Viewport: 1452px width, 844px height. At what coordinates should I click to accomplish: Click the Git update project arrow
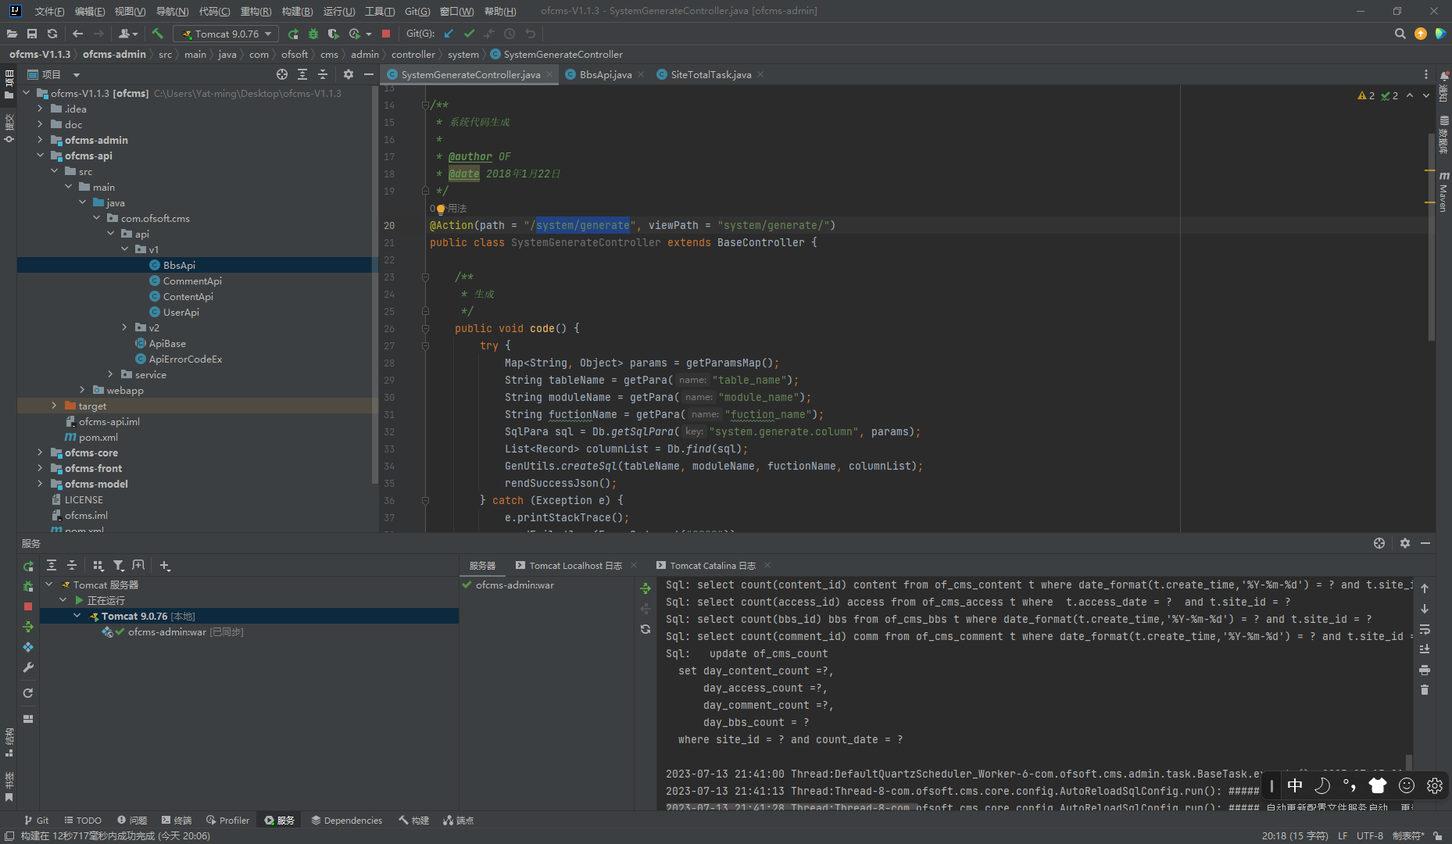pyautogui.click(x=449, y=34)
